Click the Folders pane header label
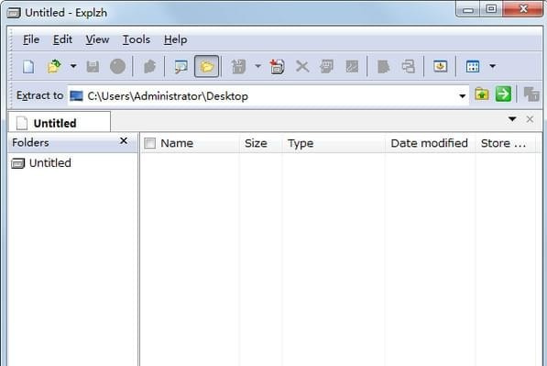This screenshot has height=366, width=547. click(x=30, y=142)
